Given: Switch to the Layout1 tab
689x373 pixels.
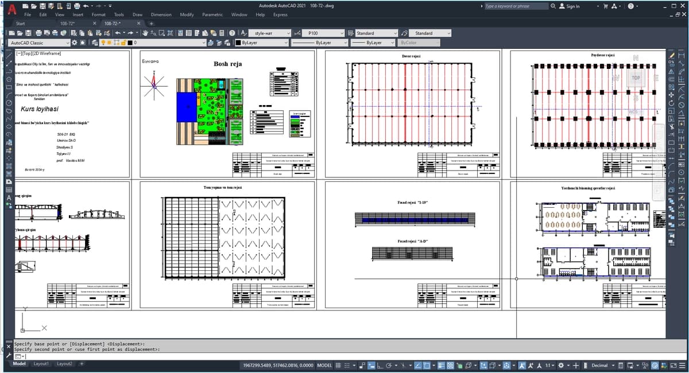Looking at the screenshot, I should coord(41,364).
